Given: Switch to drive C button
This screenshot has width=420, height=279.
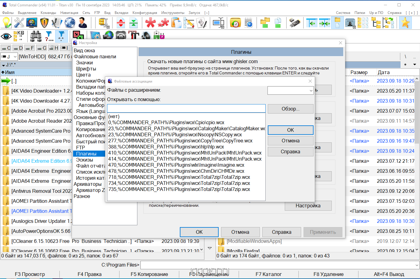Looking at the screenshot, I should point(6,48).
